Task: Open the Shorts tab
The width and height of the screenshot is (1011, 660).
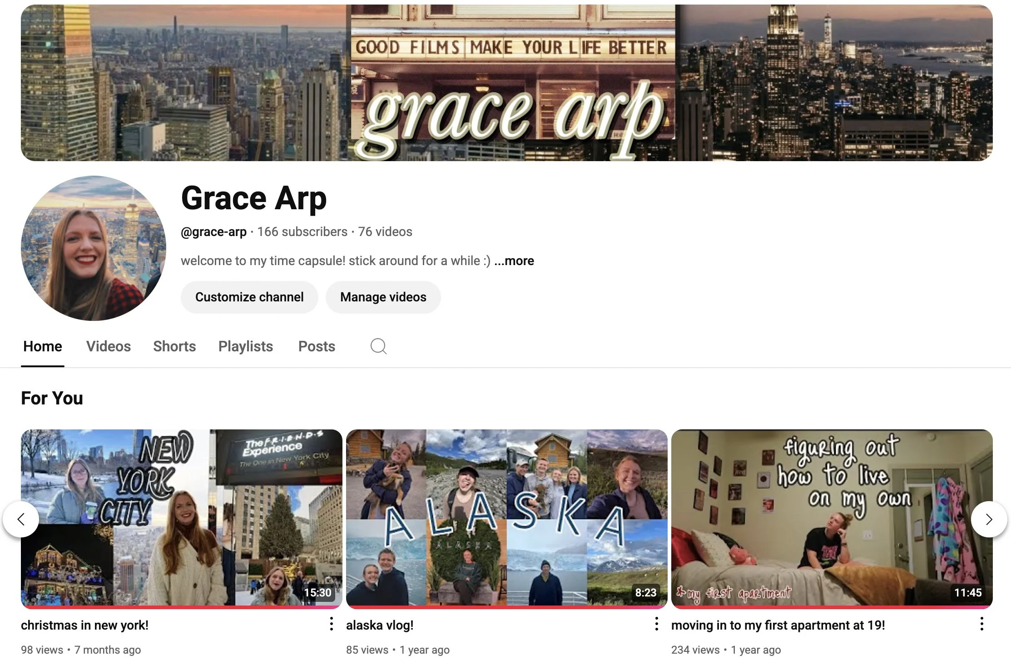Action: pyautogui.click(x=174, y=346)
